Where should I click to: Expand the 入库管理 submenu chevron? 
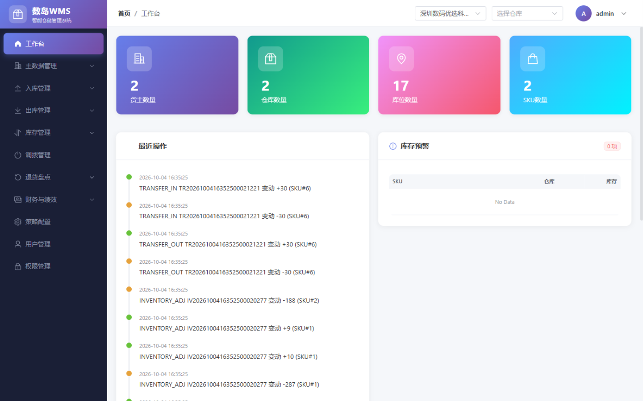click(x=92, y=88)
